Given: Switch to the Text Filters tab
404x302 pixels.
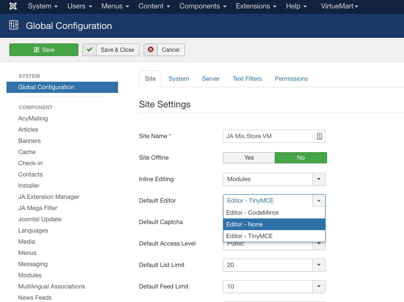Looking at the screenshot, I should (247, 79).
